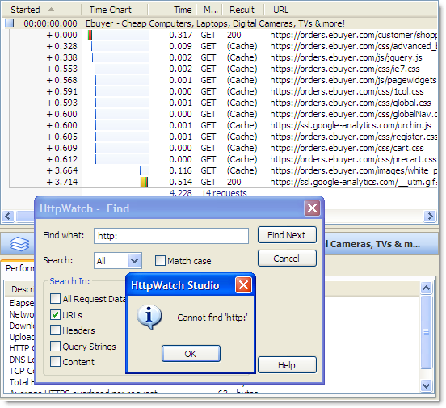This screenshot has height=408, width=446.
Task: Select the request started at +0.000
Action: point(223,35)
